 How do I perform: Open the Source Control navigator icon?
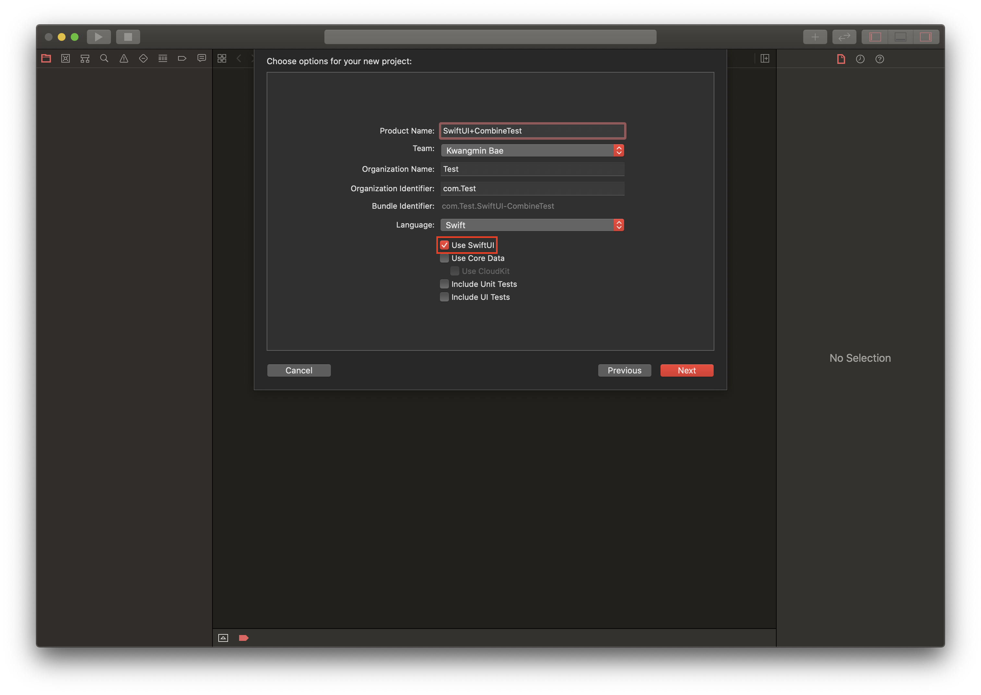(66, 59)
